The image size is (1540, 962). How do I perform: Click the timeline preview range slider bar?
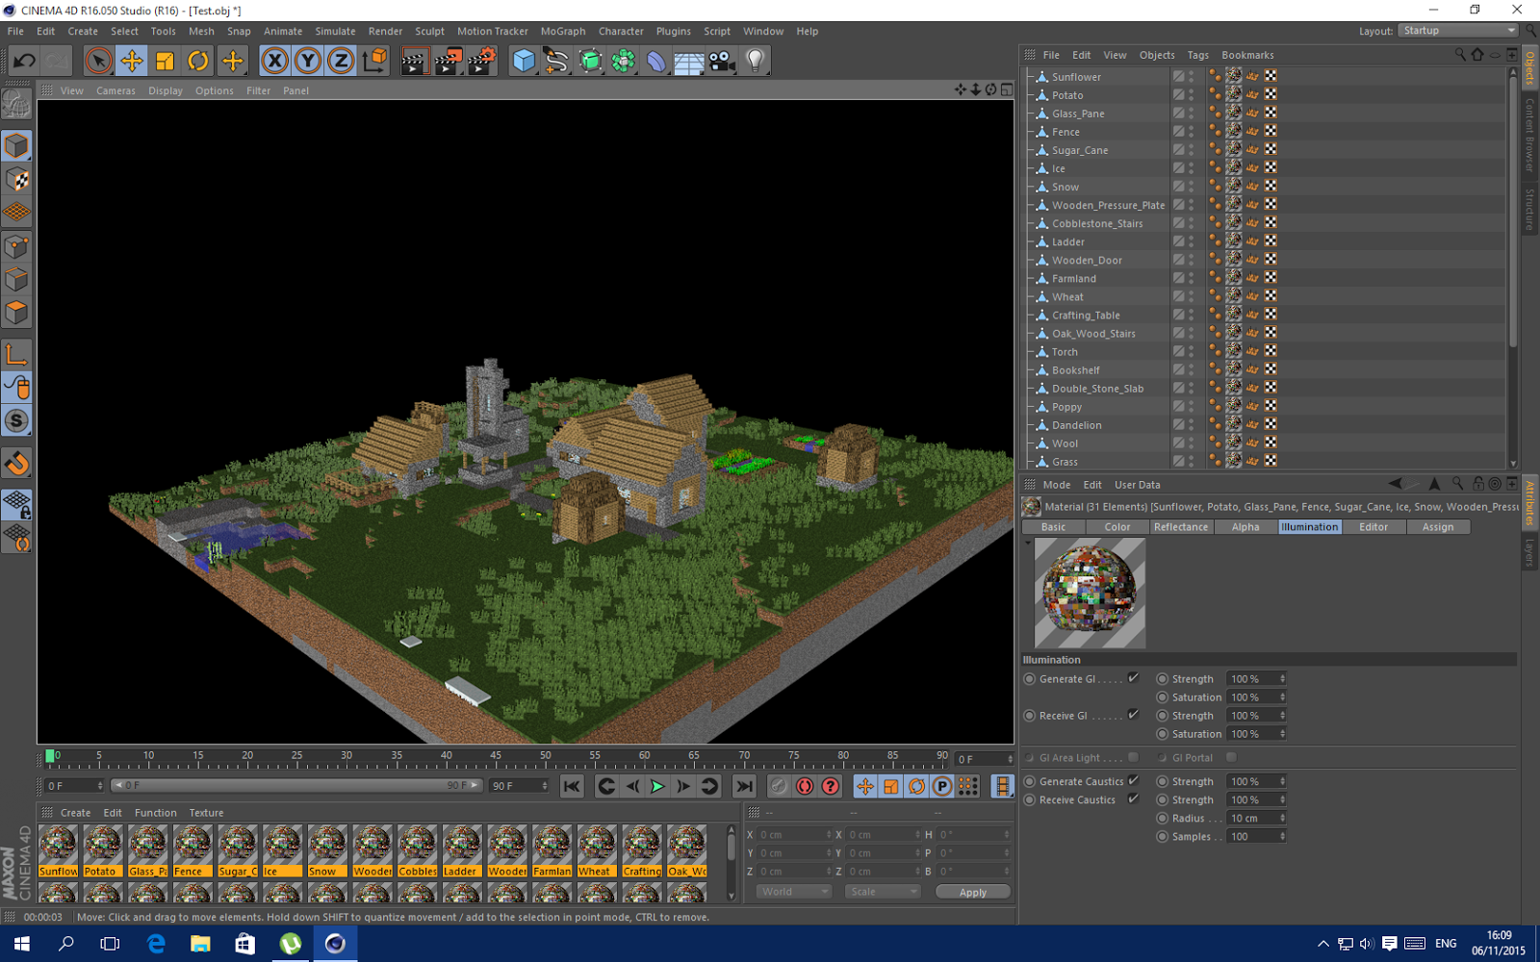tap(295, 786)
